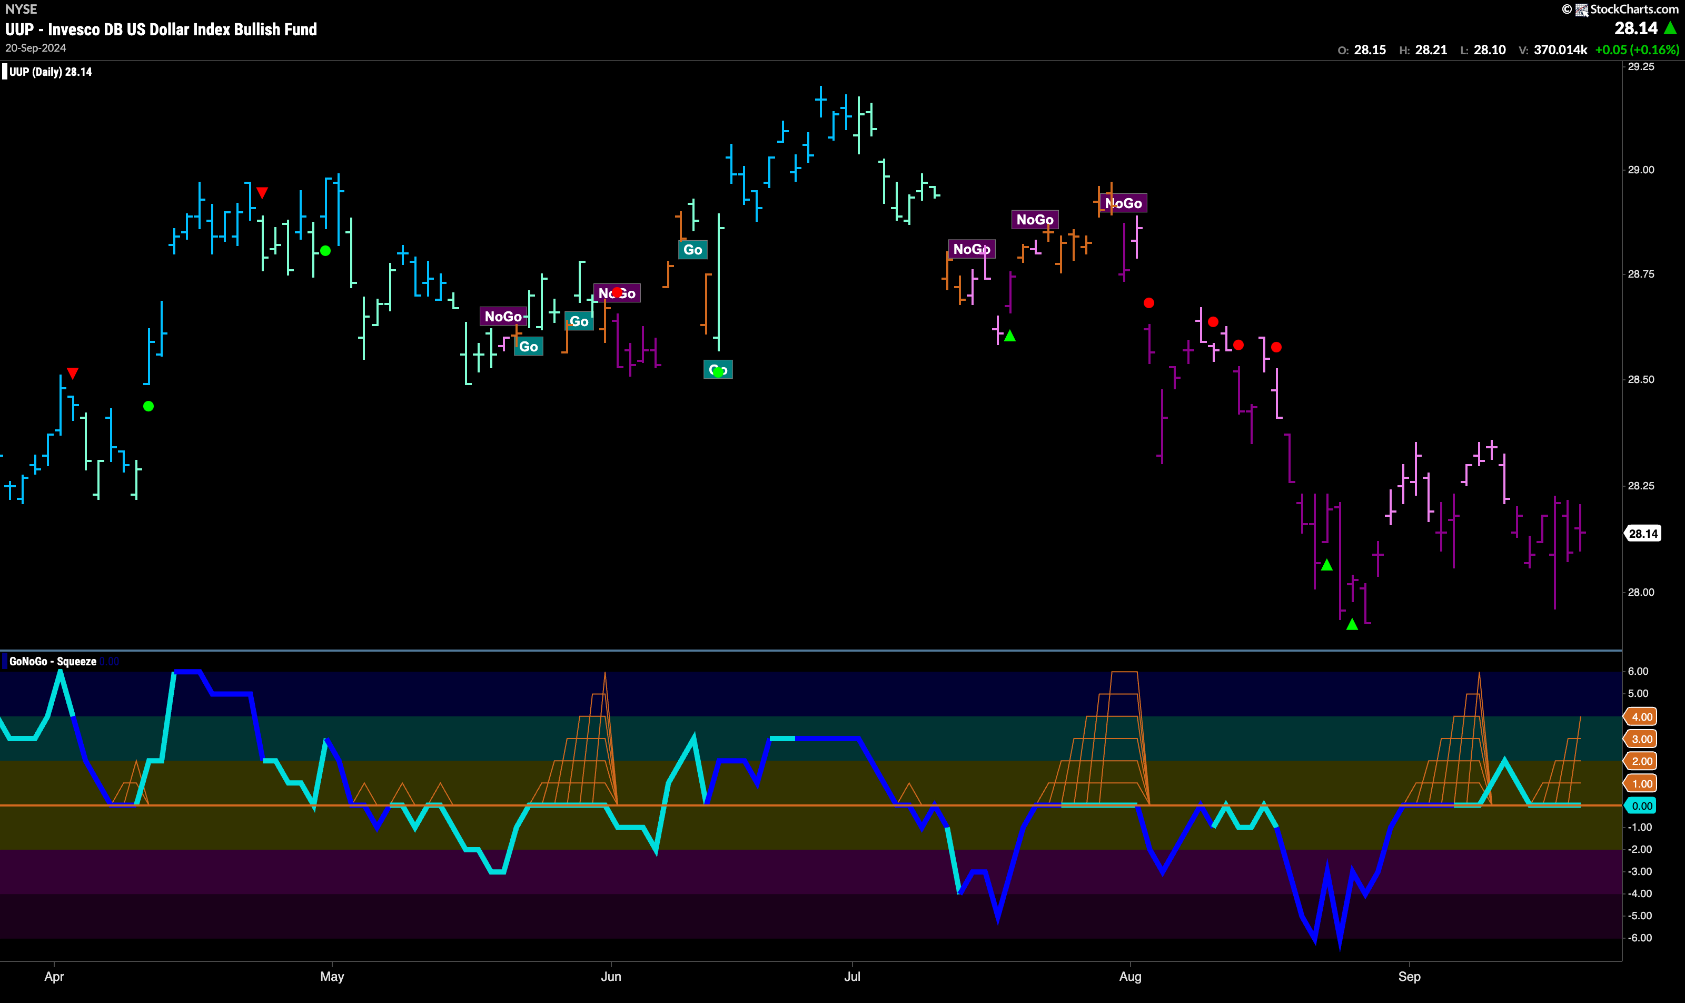The height and width of the screenshot is (1003, 1685).
Task: Click the Sep label on time axis
Action: [1410, 976]
